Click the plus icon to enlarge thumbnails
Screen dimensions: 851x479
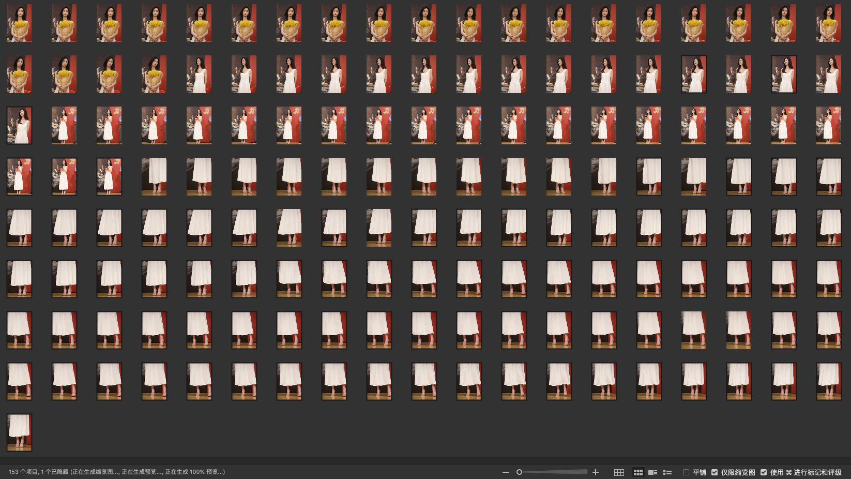pos(596,472)
